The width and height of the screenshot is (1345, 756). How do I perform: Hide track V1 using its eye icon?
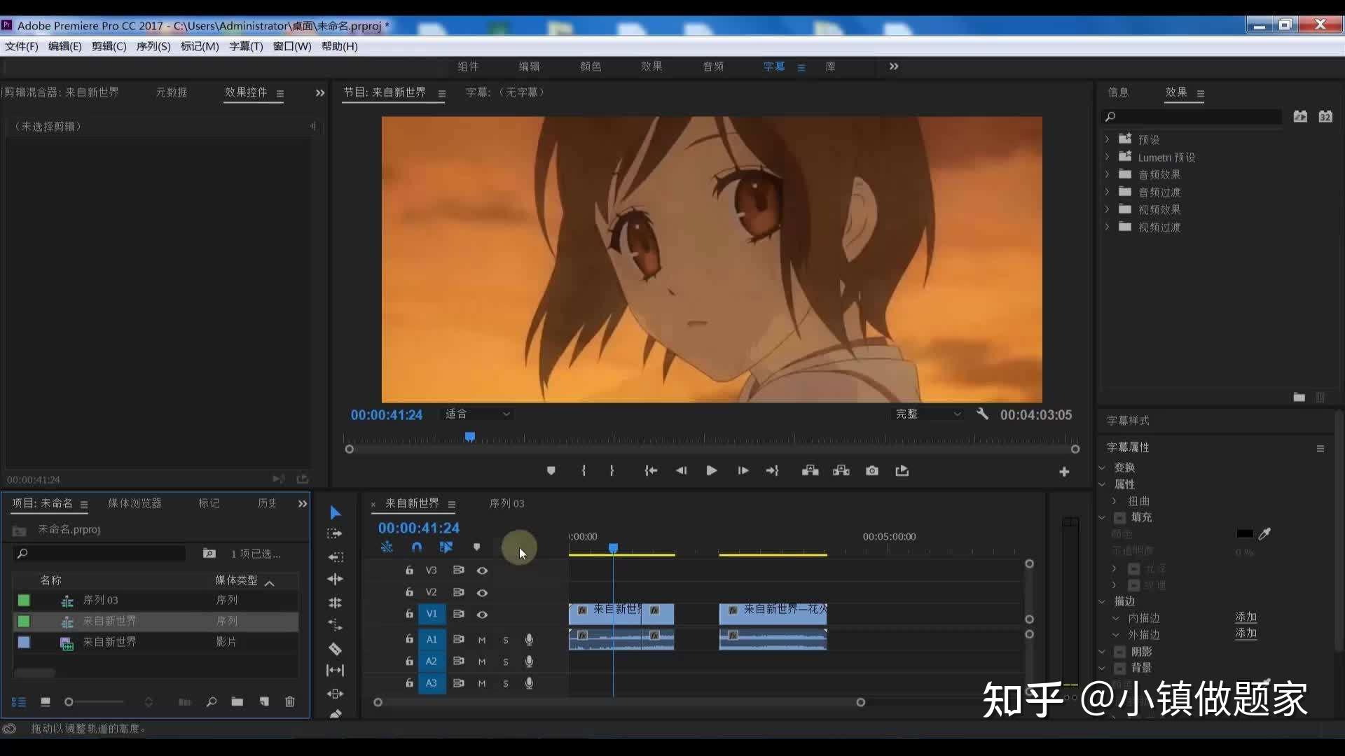(x=482, y=615)
